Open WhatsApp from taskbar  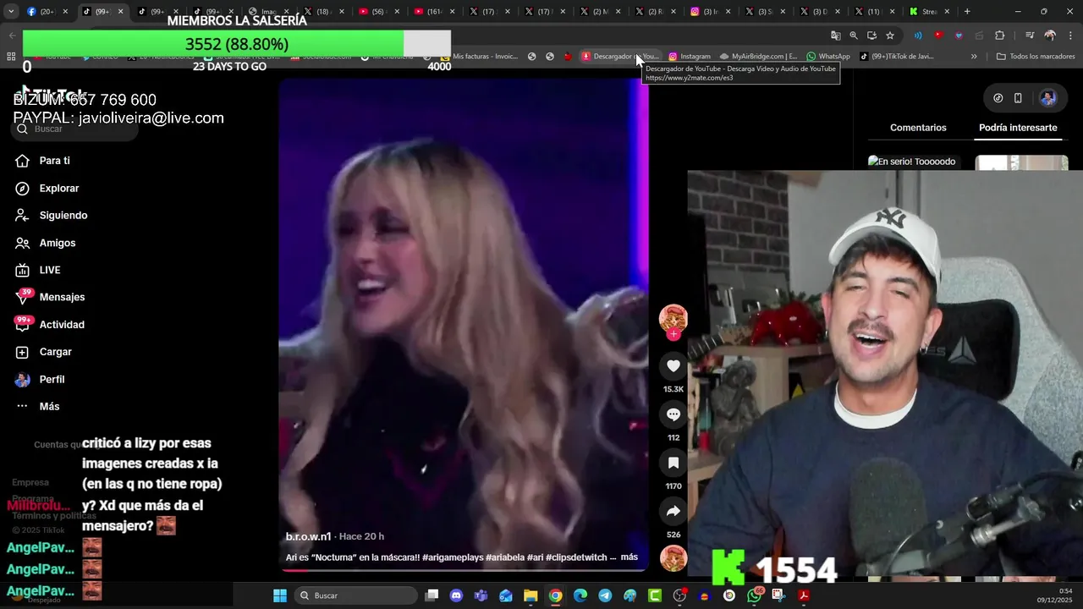[754, 595]
